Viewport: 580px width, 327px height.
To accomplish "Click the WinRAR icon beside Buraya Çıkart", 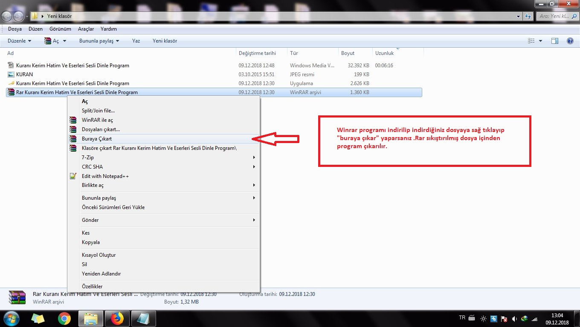I will [x=73, y=139].
